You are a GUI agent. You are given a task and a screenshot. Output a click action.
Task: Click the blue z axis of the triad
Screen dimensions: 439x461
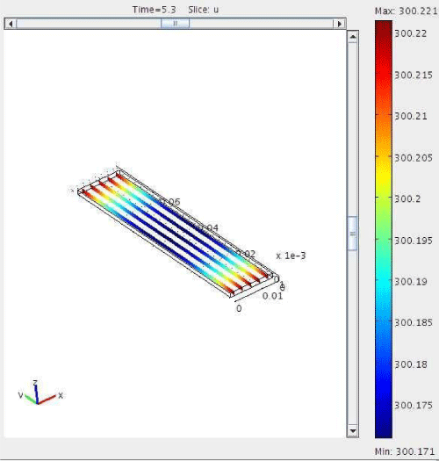point(36,393)
